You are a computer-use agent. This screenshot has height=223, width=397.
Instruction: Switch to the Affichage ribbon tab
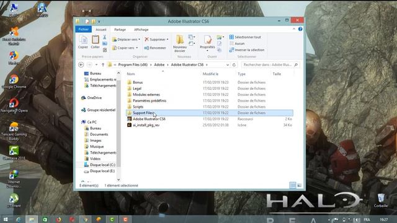141,30
